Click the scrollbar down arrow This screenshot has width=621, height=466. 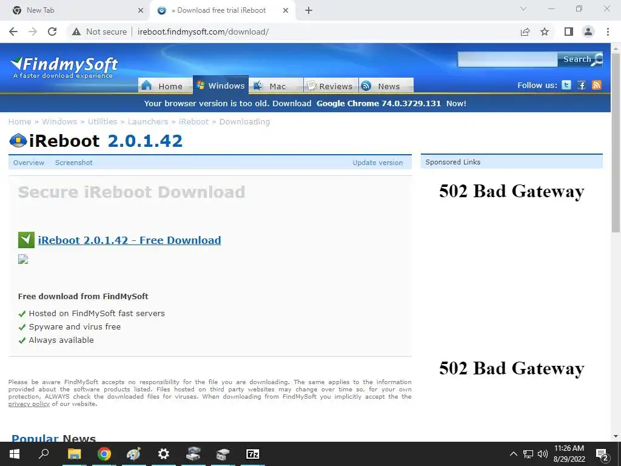point(616,437)
